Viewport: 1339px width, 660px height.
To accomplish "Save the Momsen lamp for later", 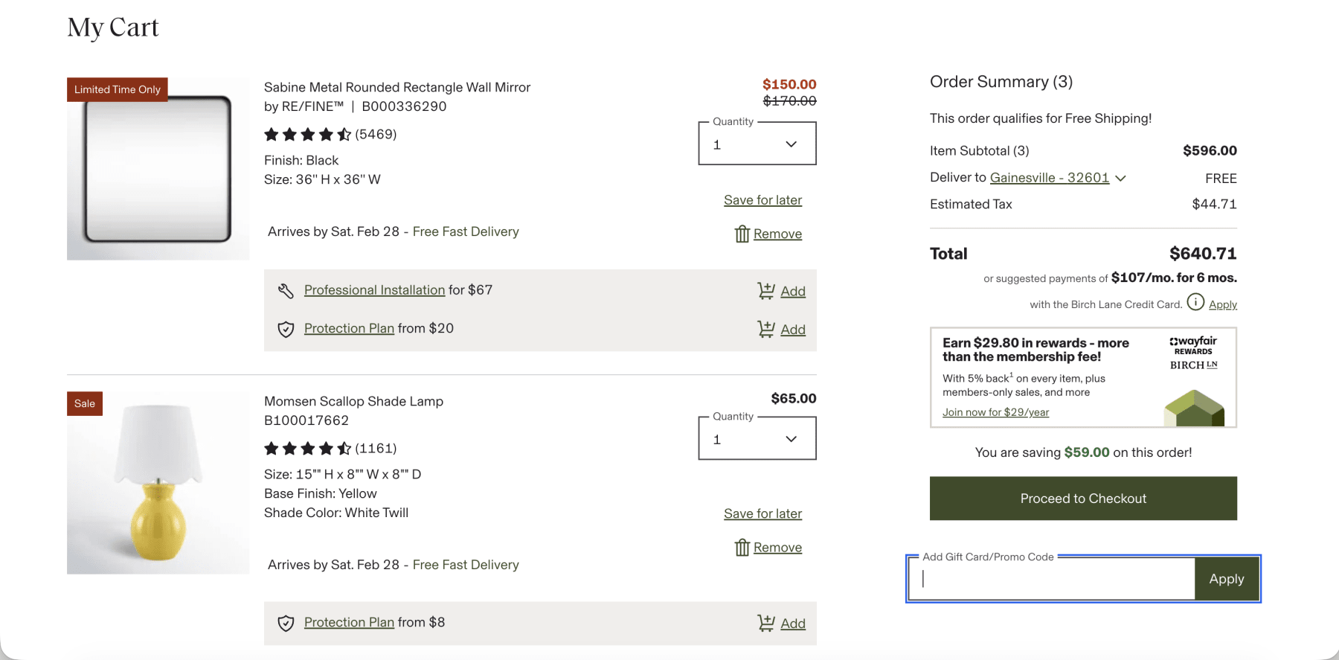I will tap(762, 514).
